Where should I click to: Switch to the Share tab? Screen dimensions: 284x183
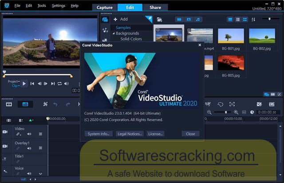155,8
